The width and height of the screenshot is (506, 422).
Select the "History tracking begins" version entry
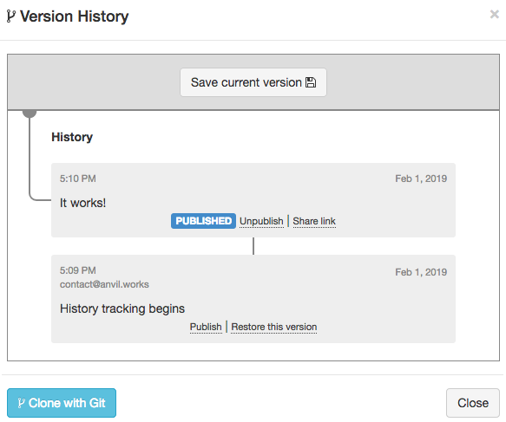(x=253, y=299)
